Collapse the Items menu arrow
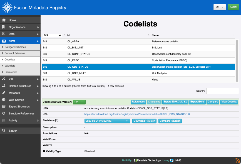 click(38, 41)
